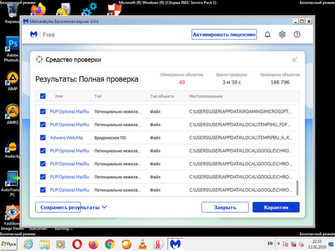Image resolution: width=335 pixels, height=251 pixels.
Task: Launch Google Chrome from the taskbar
Action: [x=110, y=244]
